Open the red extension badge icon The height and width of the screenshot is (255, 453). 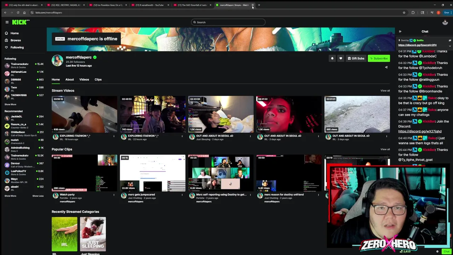pos(438,13)
